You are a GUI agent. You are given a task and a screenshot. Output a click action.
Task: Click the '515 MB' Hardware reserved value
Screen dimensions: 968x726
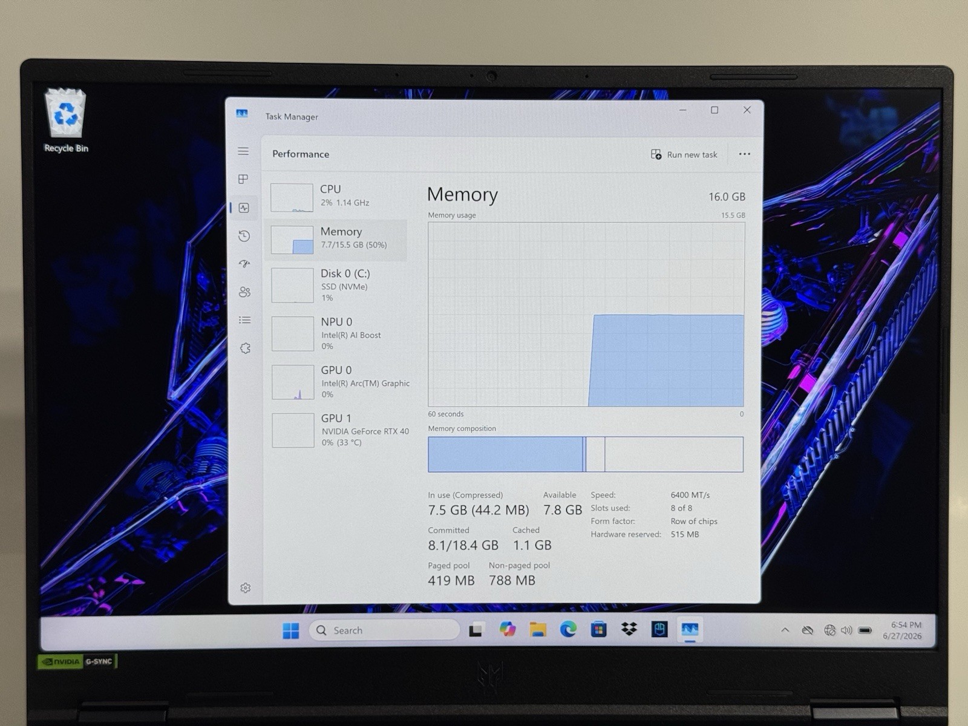pos(685,535)
